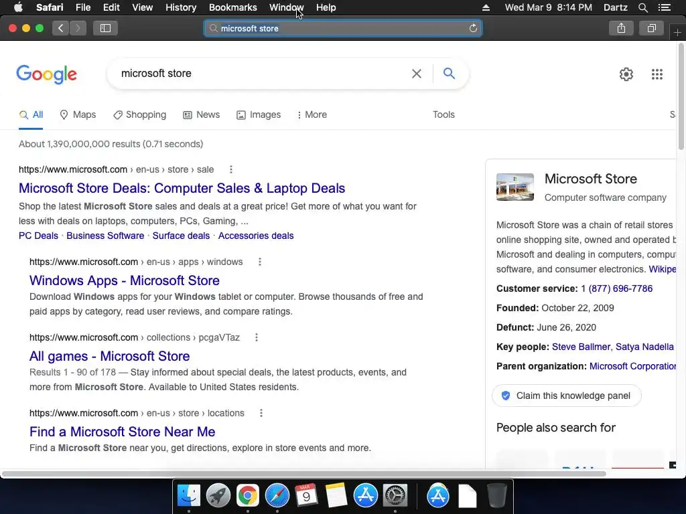
Task: Follow the Surface deals sitelink
Action: tap(181, 236)
